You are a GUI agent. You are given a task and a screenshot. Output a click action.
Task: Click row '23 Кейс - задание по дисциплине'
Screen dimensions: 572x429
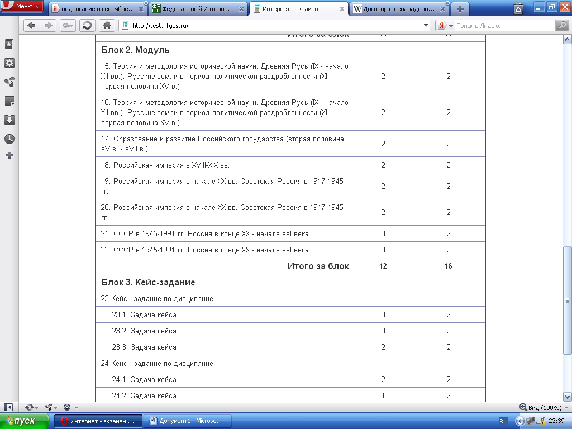point(290,298)
